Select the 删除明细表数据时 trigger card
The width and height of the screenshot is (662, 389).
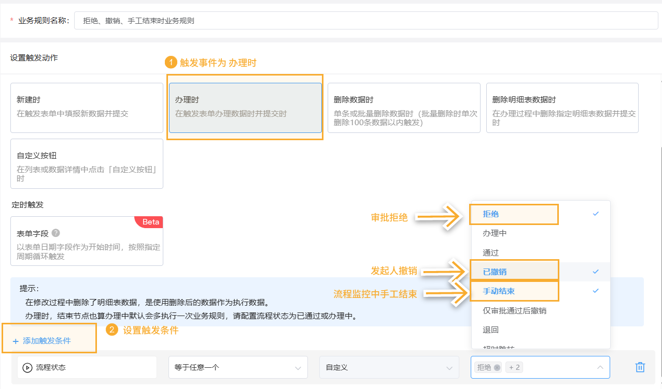pyautogui.click(x=562, y=108)
